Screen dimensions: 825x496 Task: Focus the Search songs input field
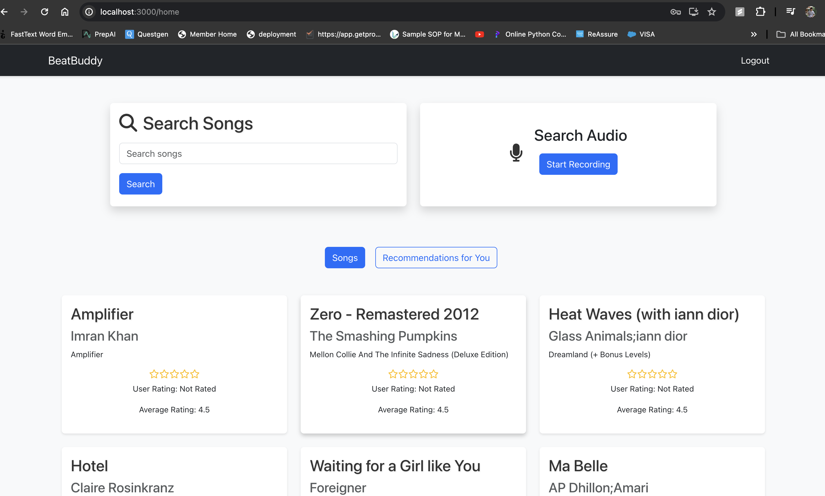[x=258, y=154]
